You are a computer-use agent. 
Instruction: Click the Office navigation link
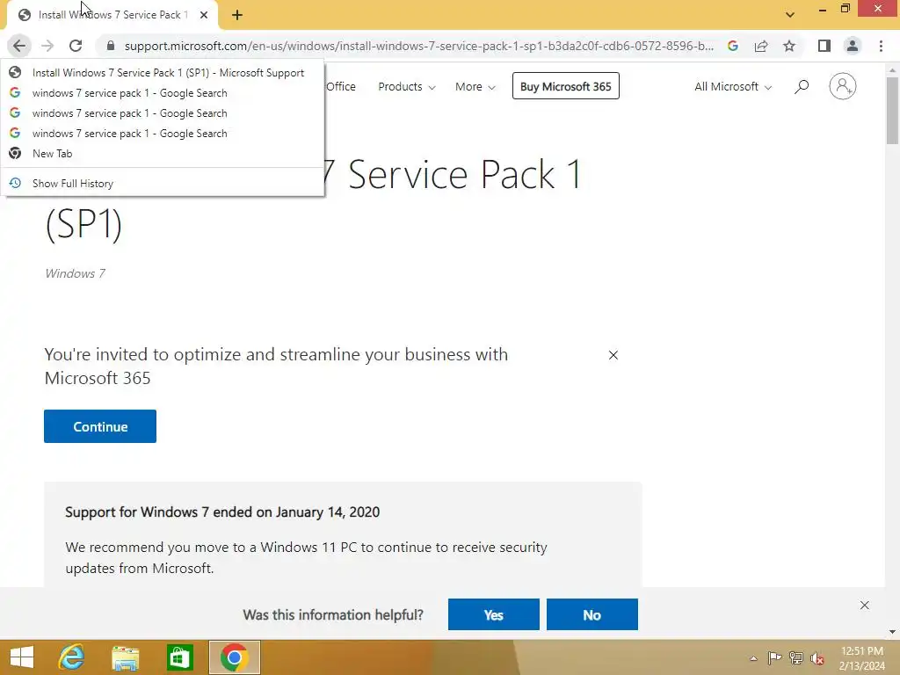[340, 87]
